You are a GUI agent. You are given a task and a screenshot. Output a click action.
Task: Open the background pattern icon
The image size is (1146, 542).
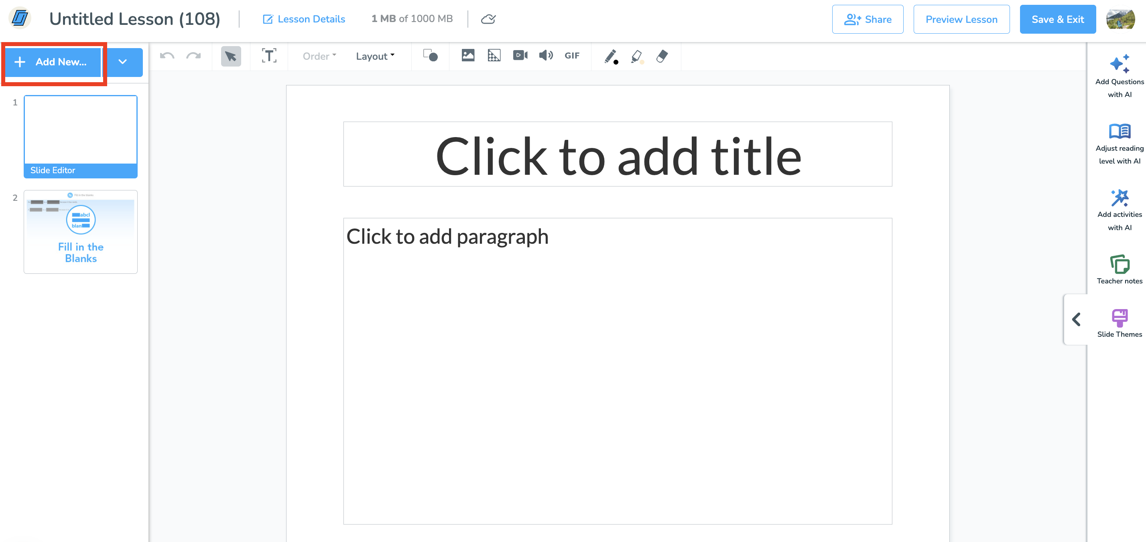coord(494,56)
